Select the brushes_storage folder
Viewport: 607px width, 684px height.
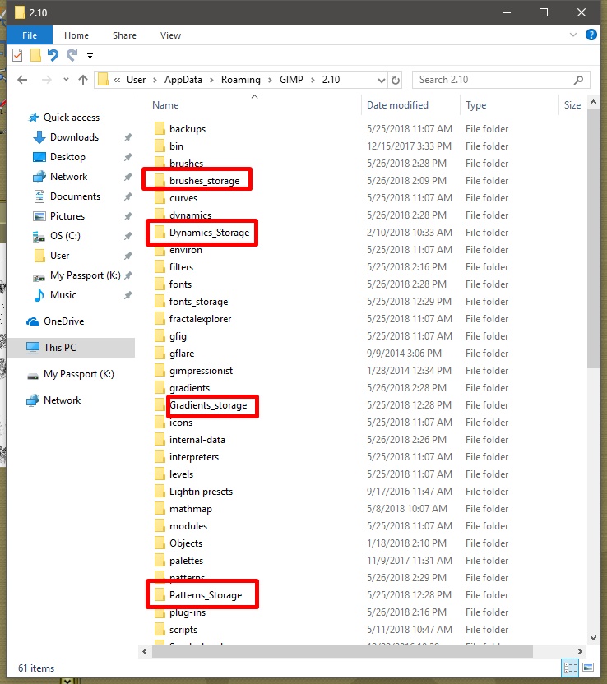pyautogui.click(x=204, y=181)
